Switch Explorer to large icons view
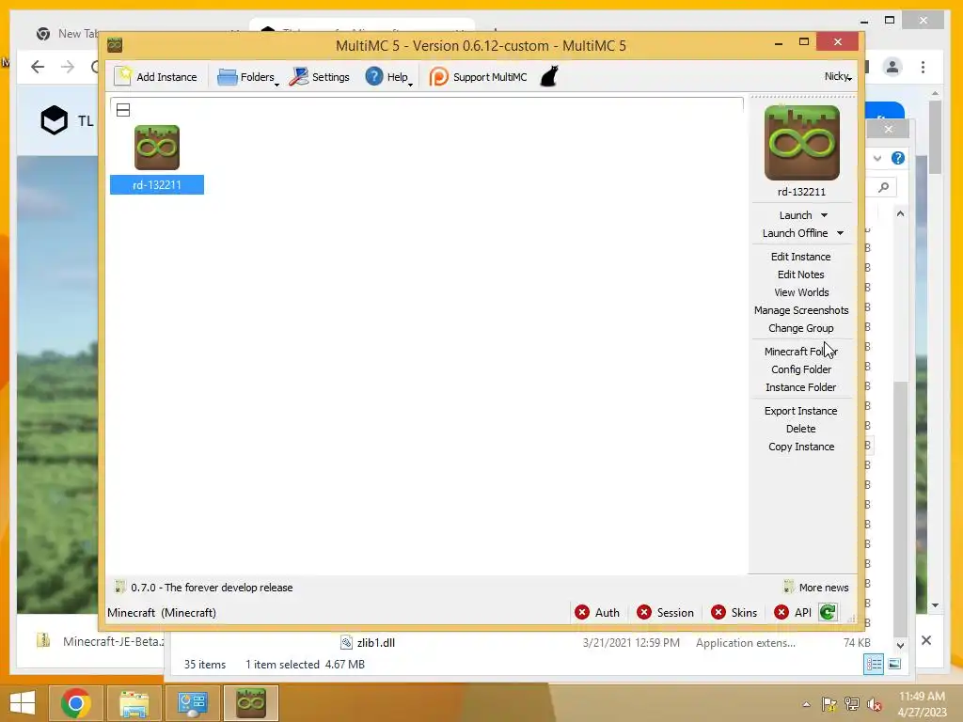Image resolution: width=963 pixels, height=722 pixels. click(x=894, y=664)
